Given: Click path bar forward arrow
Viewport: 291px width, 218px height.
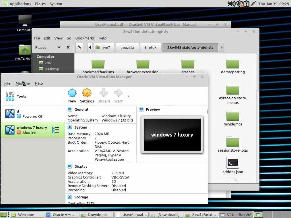Looking at the screenshot, I should point(221,47).
